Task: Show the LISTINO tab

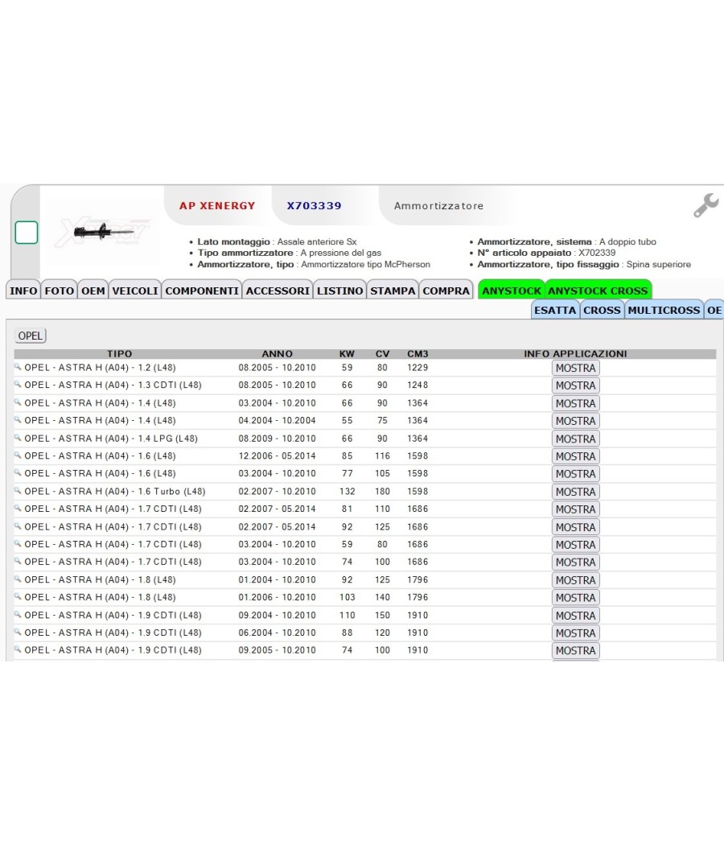Action: [x=340, y=291]
